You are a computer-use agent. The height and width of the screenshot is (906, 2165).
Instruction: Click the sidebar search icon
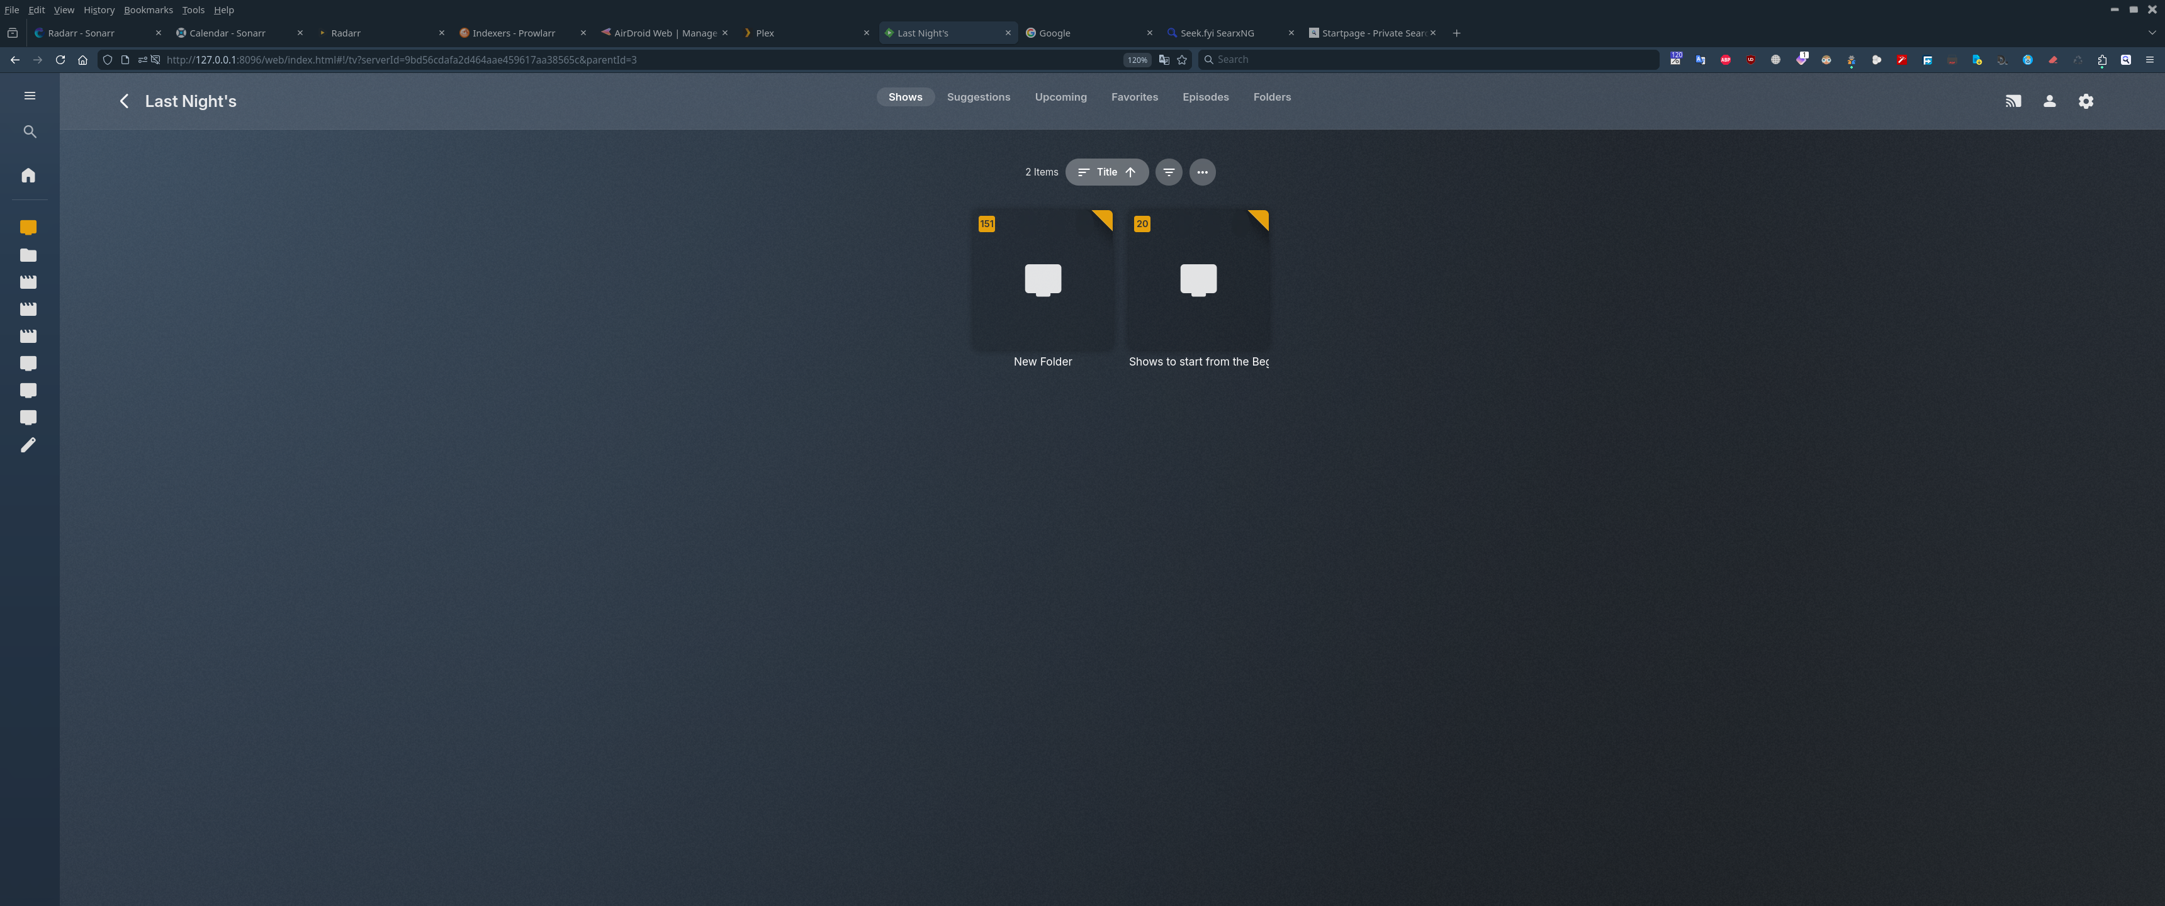click(x=30, y=132)
